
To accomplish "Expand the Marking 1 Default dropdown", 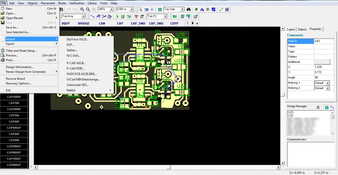I will tap(328, 83).
